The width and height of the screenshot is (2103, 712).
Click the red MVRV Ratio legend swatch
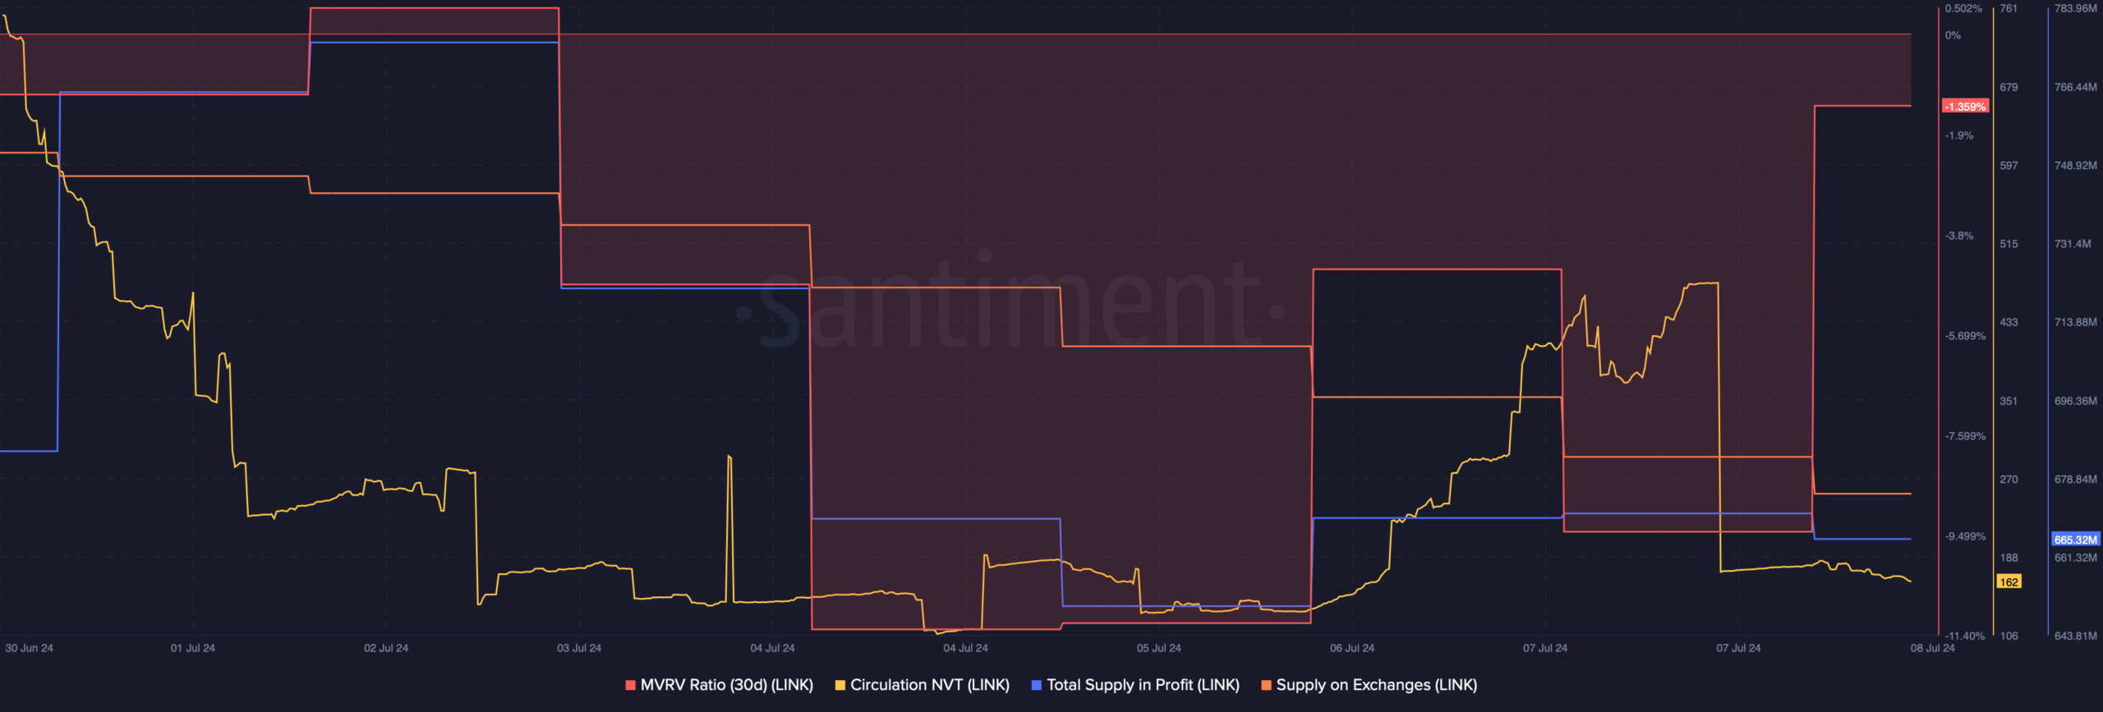click(630, 685)
